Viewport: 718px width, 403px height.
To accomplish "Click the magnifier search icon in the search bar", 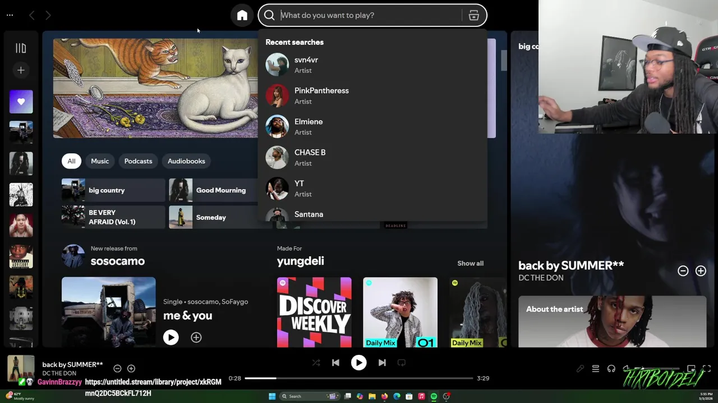I will coord(269,15).
